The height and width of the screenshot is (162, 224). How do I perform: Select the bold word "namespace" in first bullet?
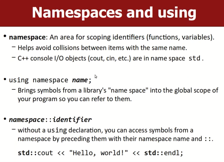[x=27, y=37]
